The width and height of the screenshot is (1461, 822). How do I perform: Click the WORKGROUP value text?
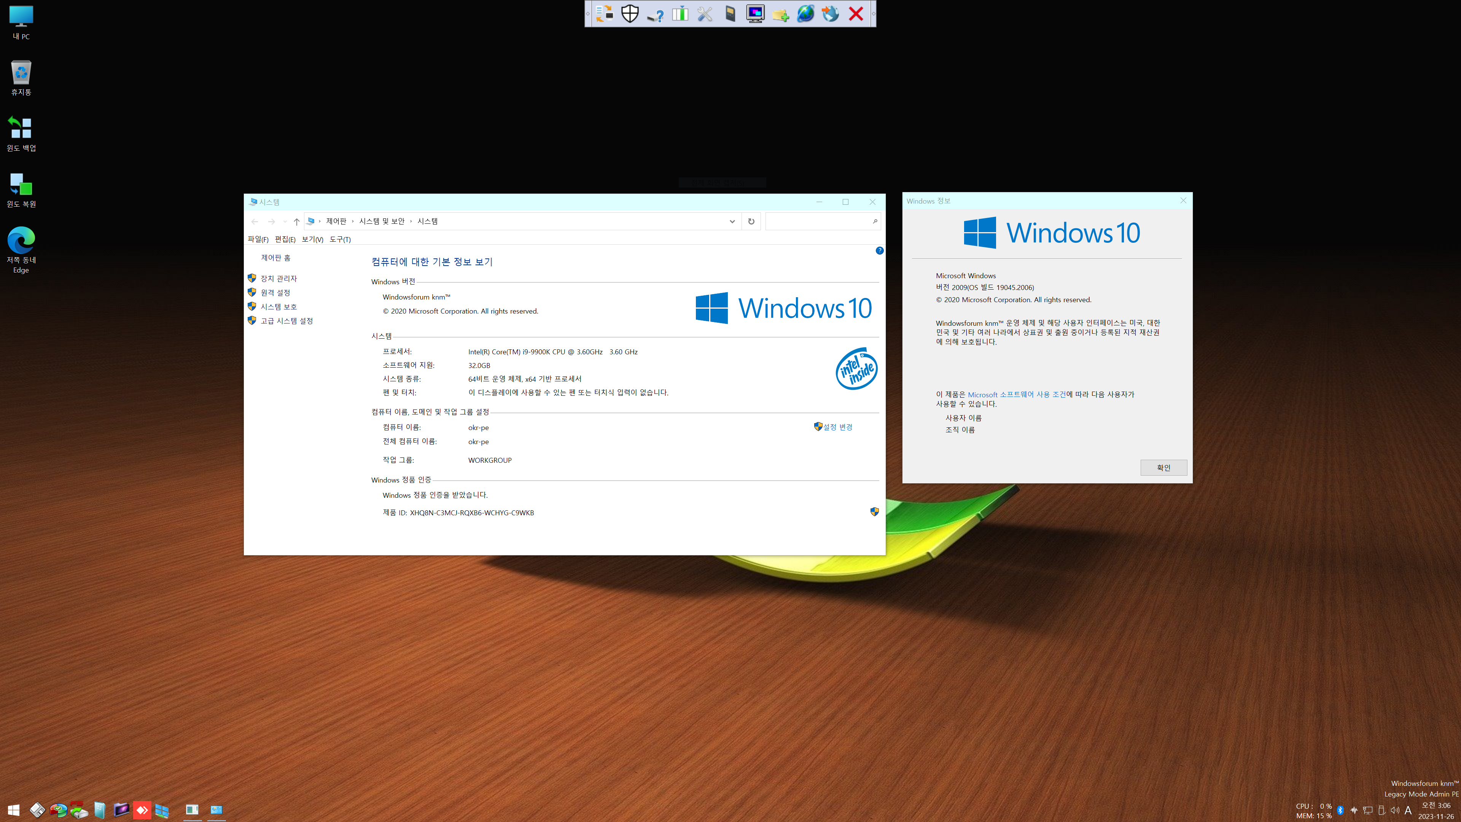click(x=490, y=460)
